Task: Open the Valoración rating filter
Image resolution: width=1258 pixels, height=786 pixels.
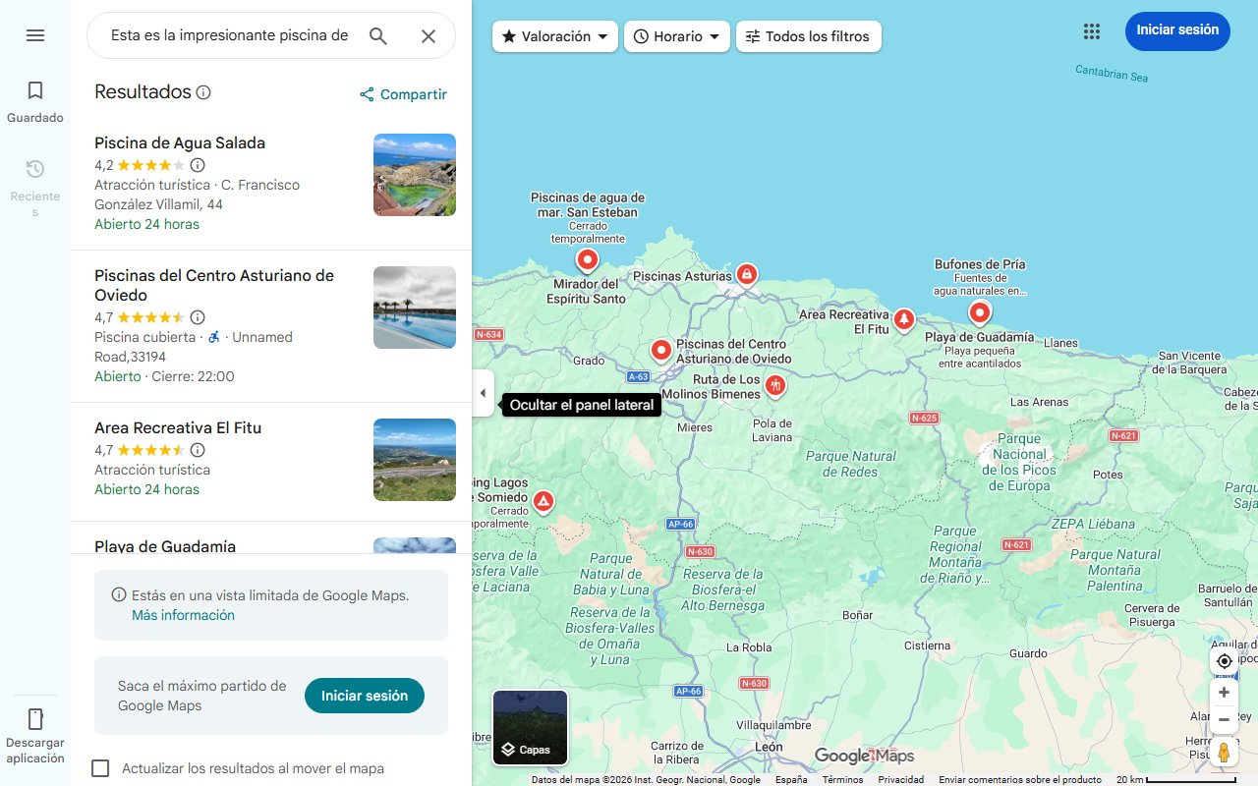Action: coord(553,36)
